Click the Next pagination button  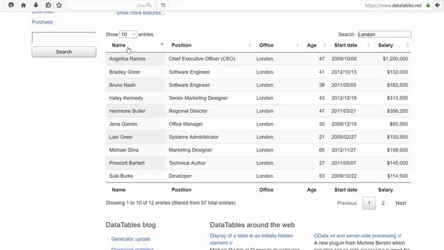point(401,203)
